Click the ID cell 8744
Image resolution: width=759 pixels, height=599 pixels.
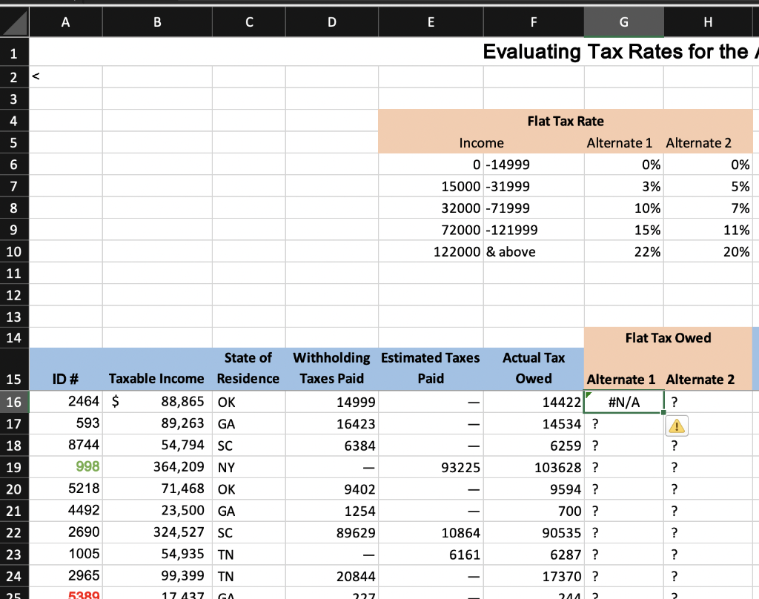(66, 446)
